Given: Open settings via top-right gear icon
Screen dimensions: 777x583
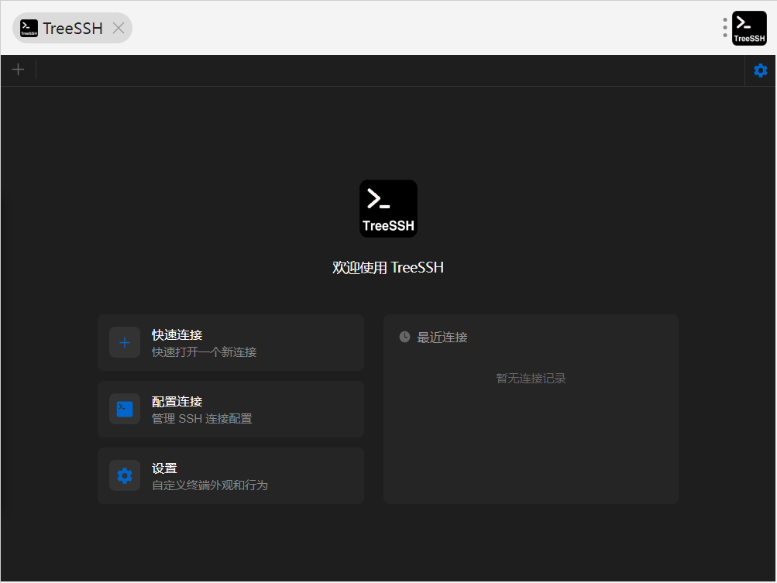Looking at the screenshot, I should [x=761, y=70].
